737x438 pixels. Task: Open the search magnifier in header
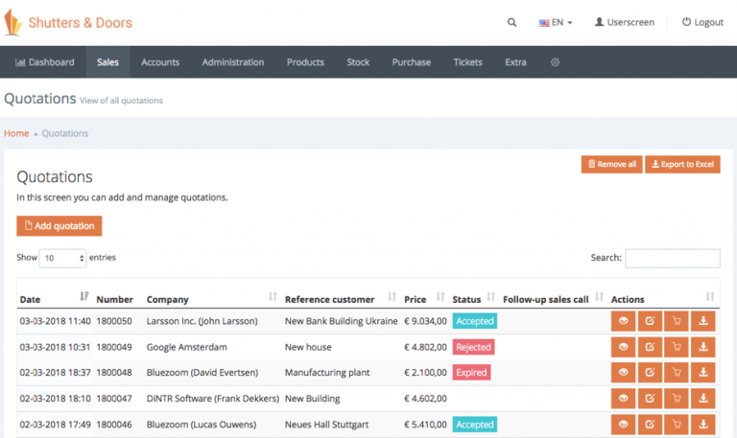click(511, 22)
